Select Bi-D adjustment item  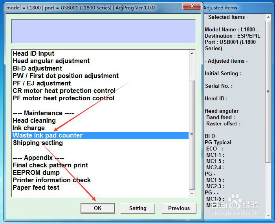(100, 68)
